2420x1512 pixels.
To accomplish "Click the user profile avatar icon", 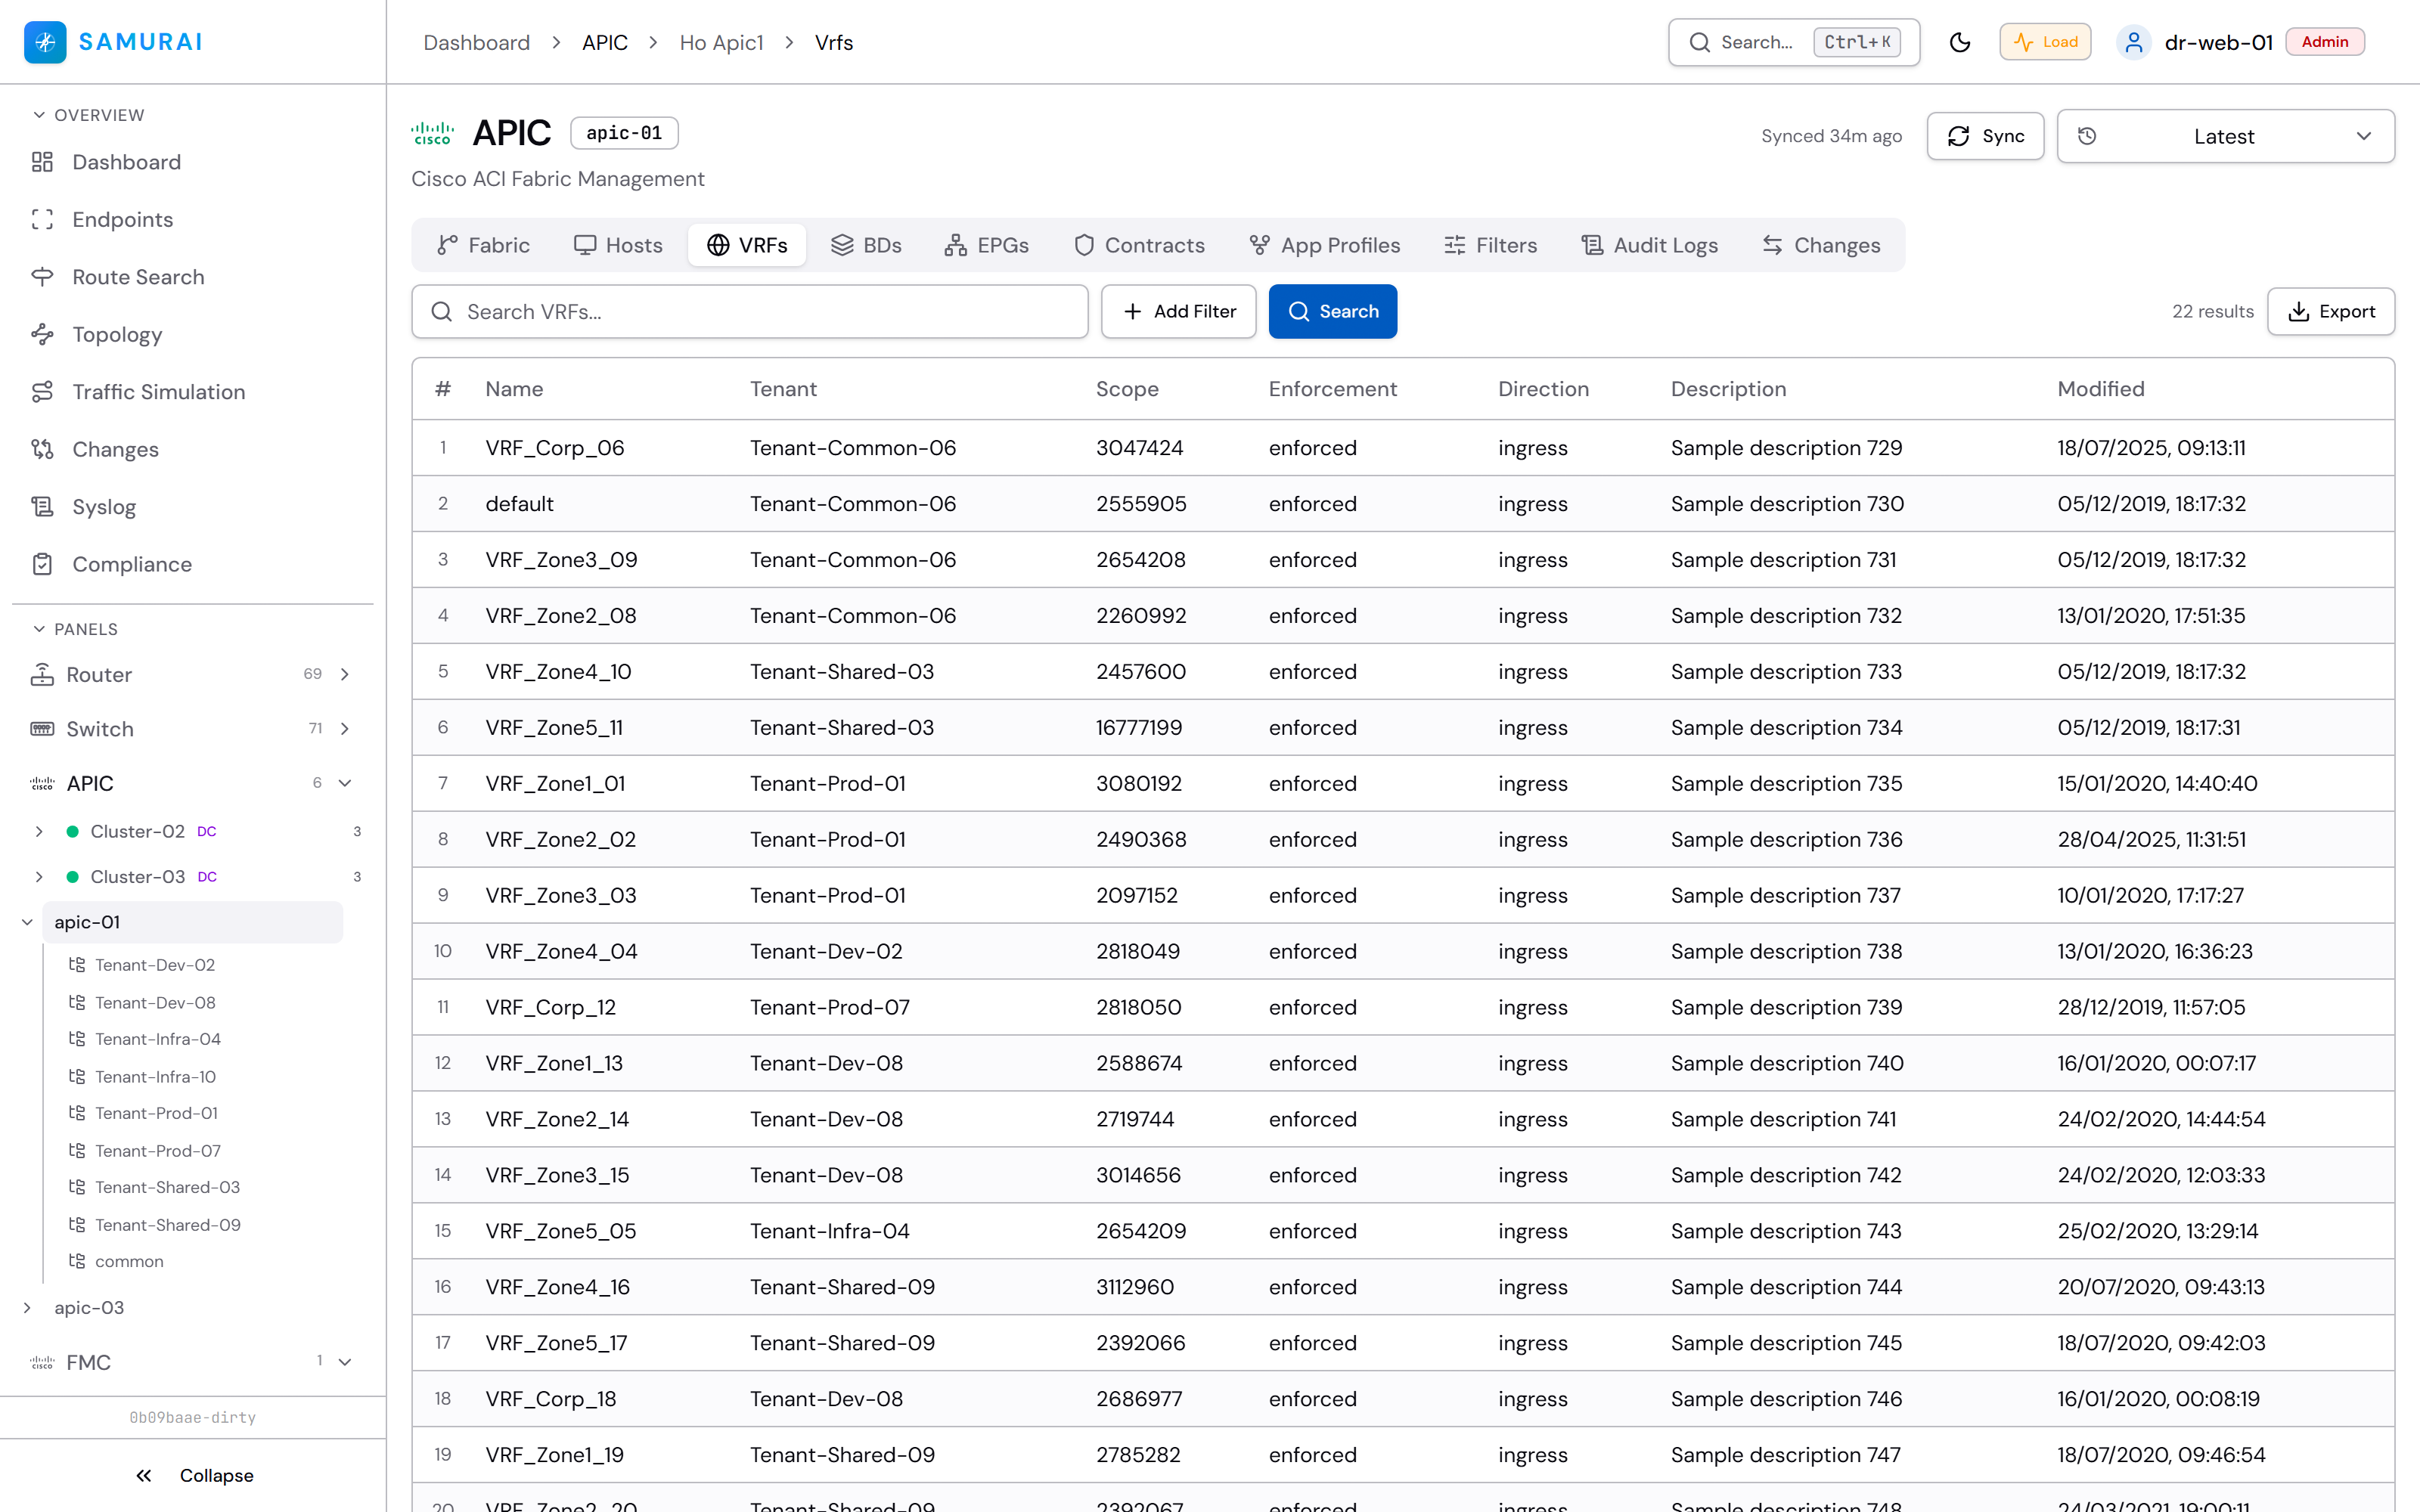I will 2133,42.
